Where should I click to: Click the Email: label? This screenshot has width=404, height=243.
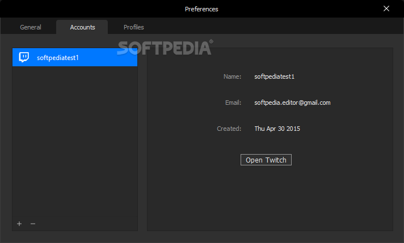tap(233, 103)
